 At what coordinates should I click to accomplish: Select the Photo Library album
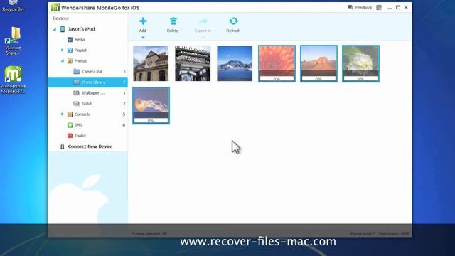88,82
